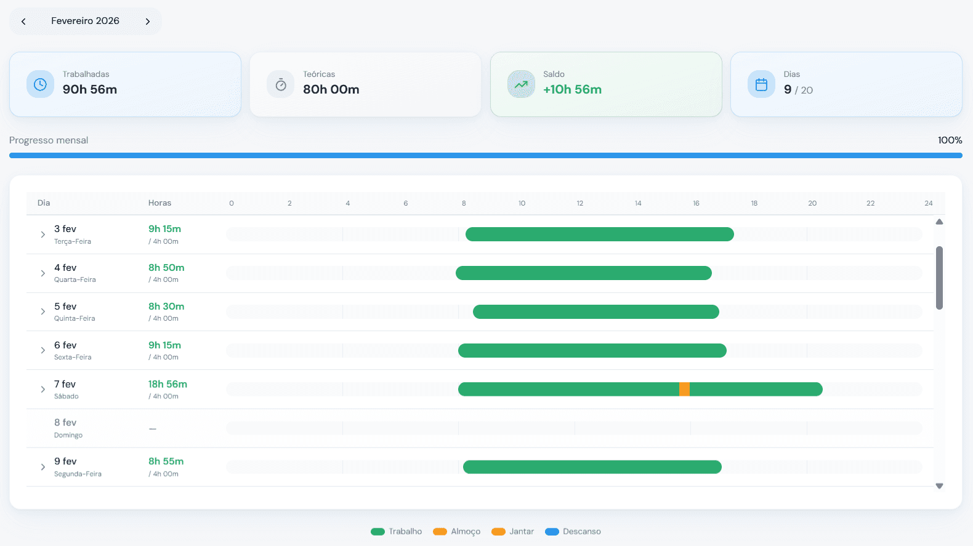Go to next month arrow
The height and width of the screenshot is (546, 973).
(x=148, y=22)
